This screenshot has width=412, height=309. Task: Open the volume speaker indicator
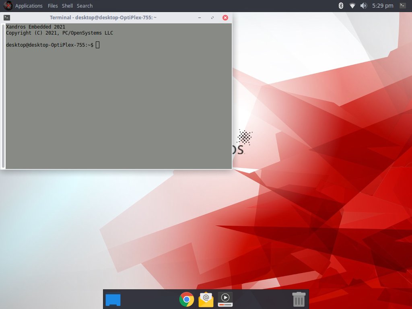pyautogui.click(x=364, y=6)
